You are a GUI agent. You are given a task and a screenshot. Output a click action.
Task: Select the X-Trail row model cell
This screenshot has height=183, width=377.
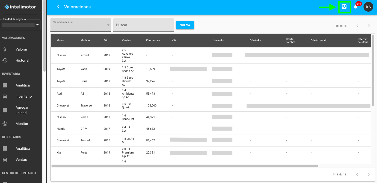coord(84,55)
